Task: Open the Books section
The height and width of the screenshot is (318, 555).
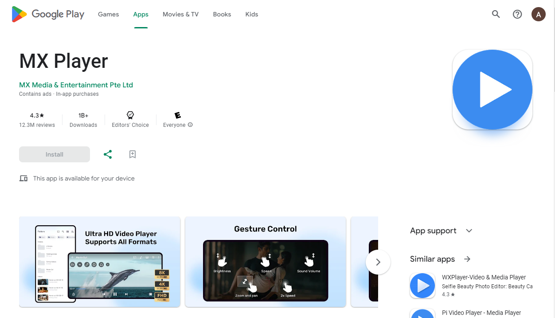Action: point(222,14)
